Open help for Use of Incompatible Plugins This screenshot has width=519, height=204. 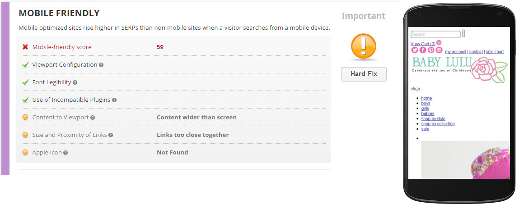pyautogui.click(x=114, y=100)
